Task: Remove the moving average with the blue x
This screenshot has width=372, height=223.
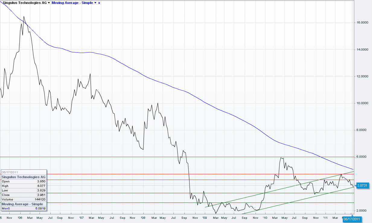Action: [x=99, y=3]
